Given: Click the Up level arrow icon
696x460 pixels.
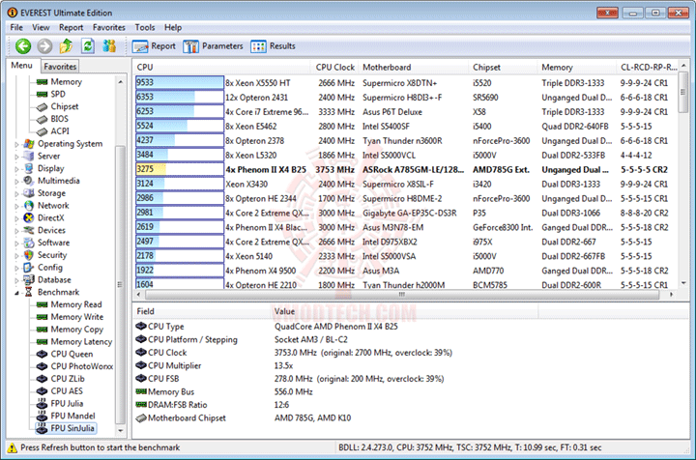Looking at the screenshot, I should 66,45.
